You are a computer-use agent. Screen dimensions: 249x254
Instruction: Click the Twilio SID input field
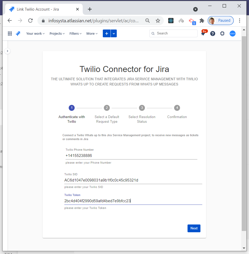pos(133,180)
